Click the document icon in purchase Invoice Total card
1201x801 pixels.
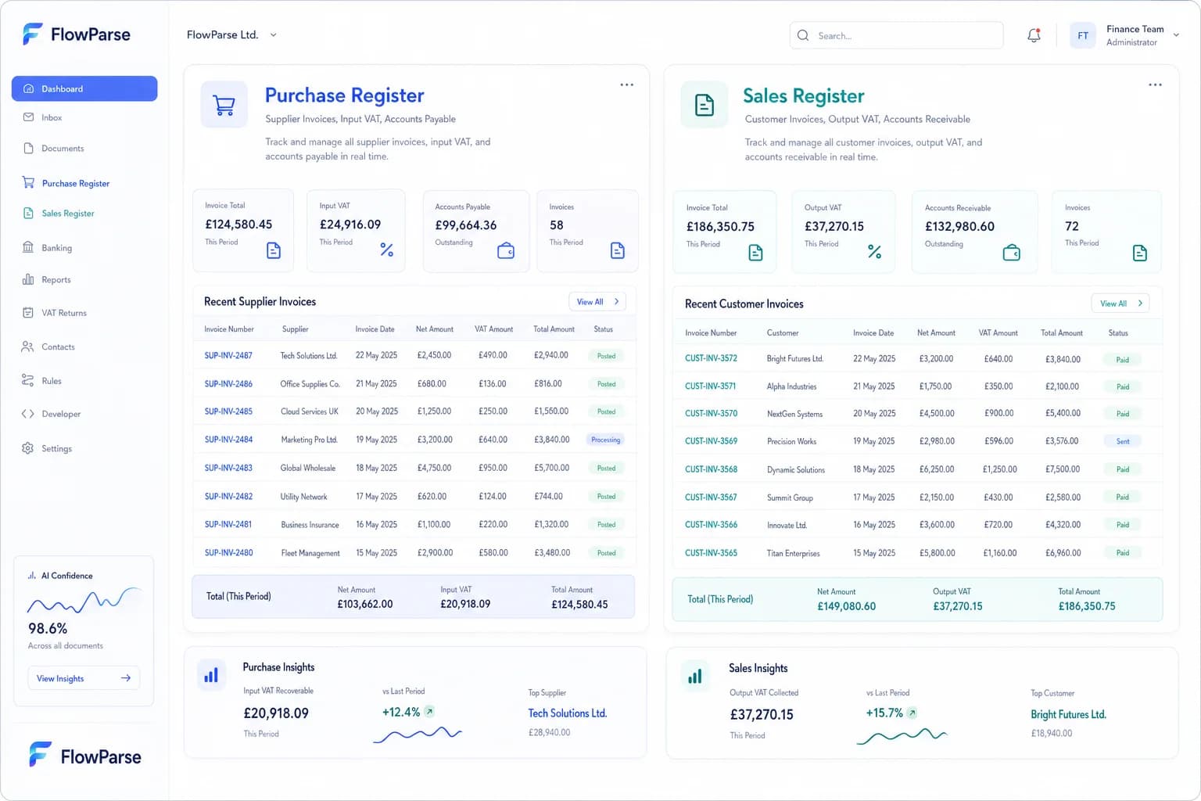(274, 250)
